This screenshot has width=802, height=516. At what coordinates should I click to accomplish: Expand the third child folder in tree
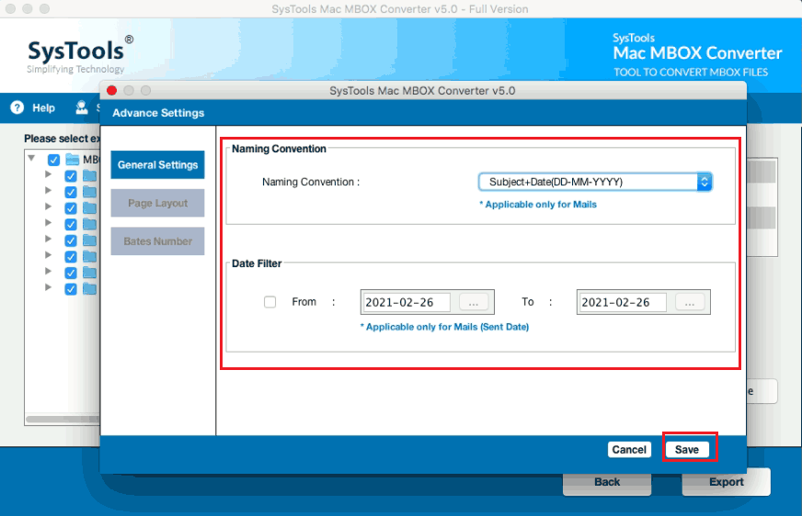(48, 207)
